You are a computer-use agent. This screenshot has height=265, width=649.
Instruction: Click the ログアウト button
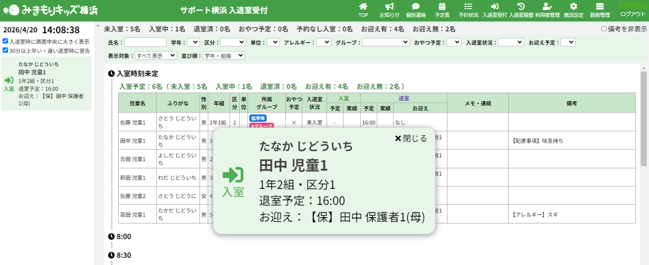tap(633, 14)
